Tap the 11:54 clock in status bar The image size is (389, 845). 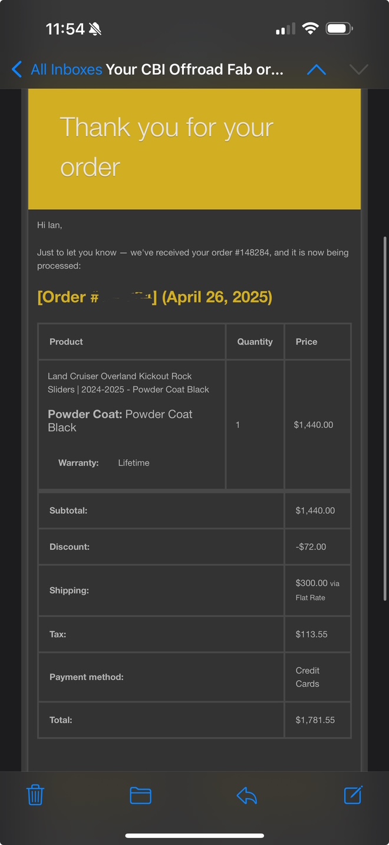coord(65,29)
